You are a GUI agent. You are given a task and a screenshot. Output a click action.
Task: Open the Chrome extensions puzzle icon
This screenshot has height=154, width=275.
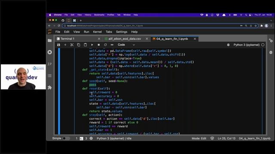[x=262, y=26]
